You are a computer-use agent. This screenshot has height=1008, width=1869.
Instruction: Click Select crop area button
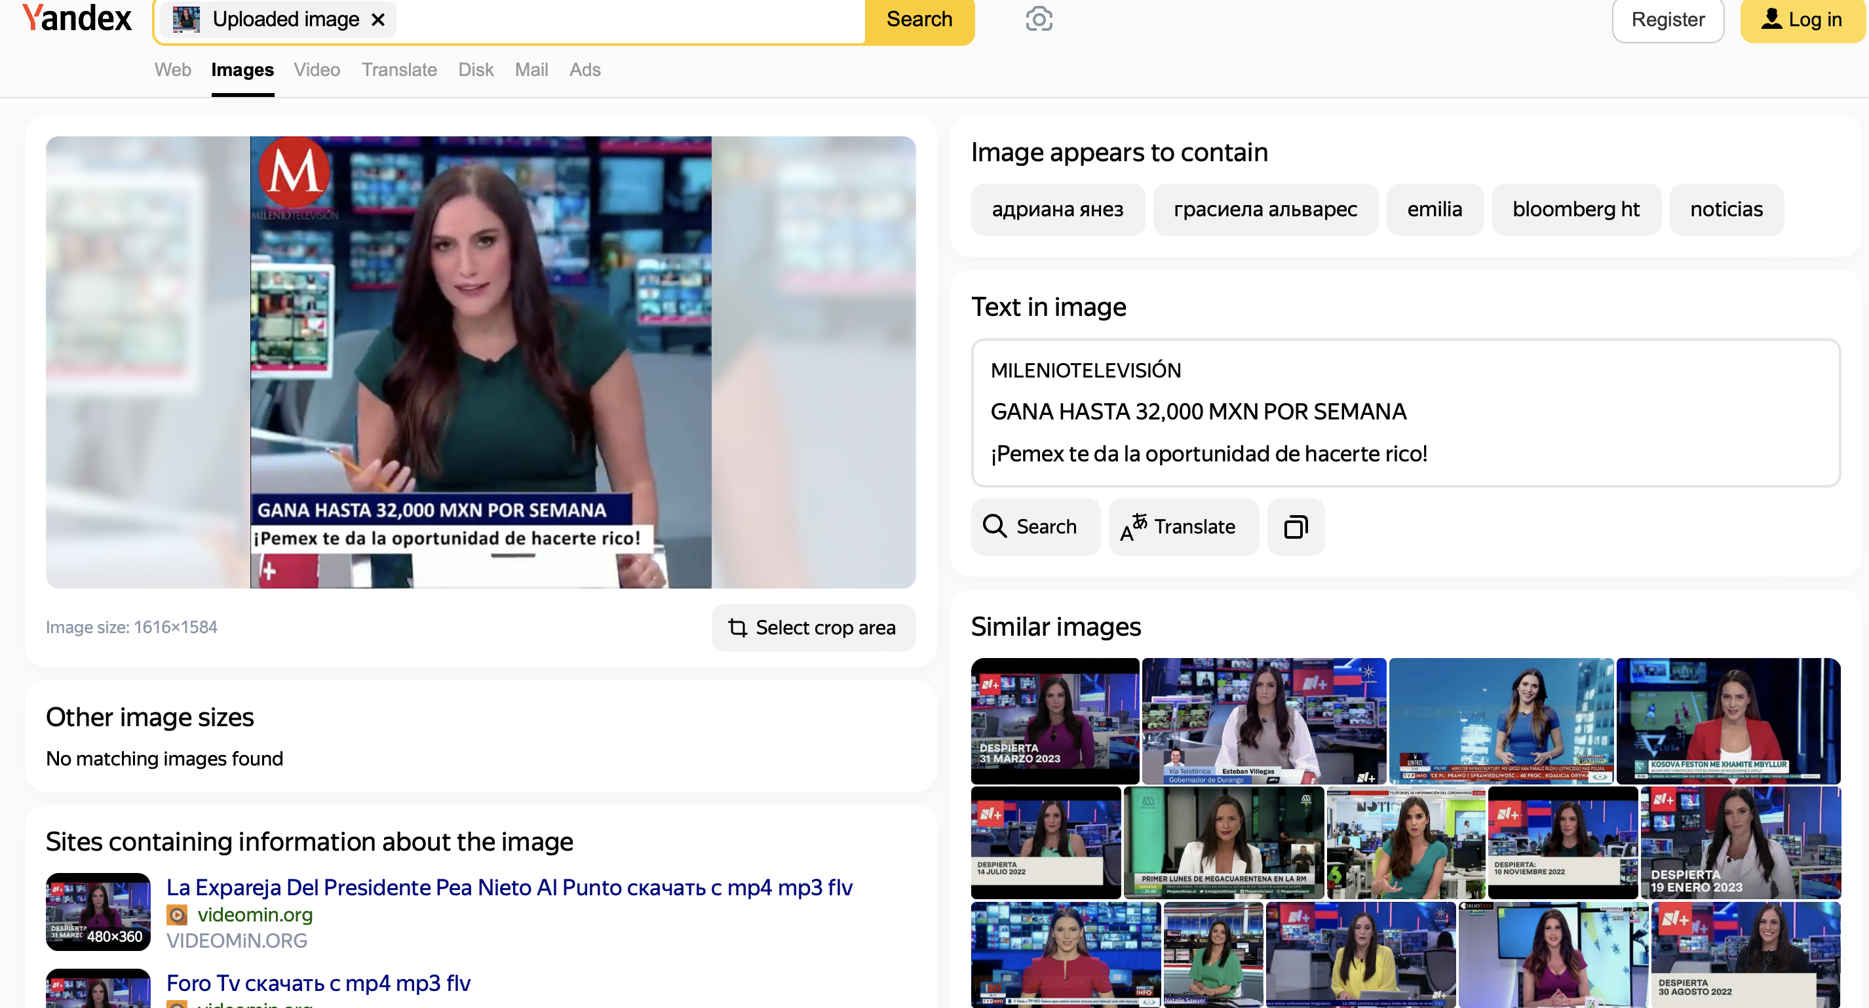pyautogui.click(x=813, y=628)
